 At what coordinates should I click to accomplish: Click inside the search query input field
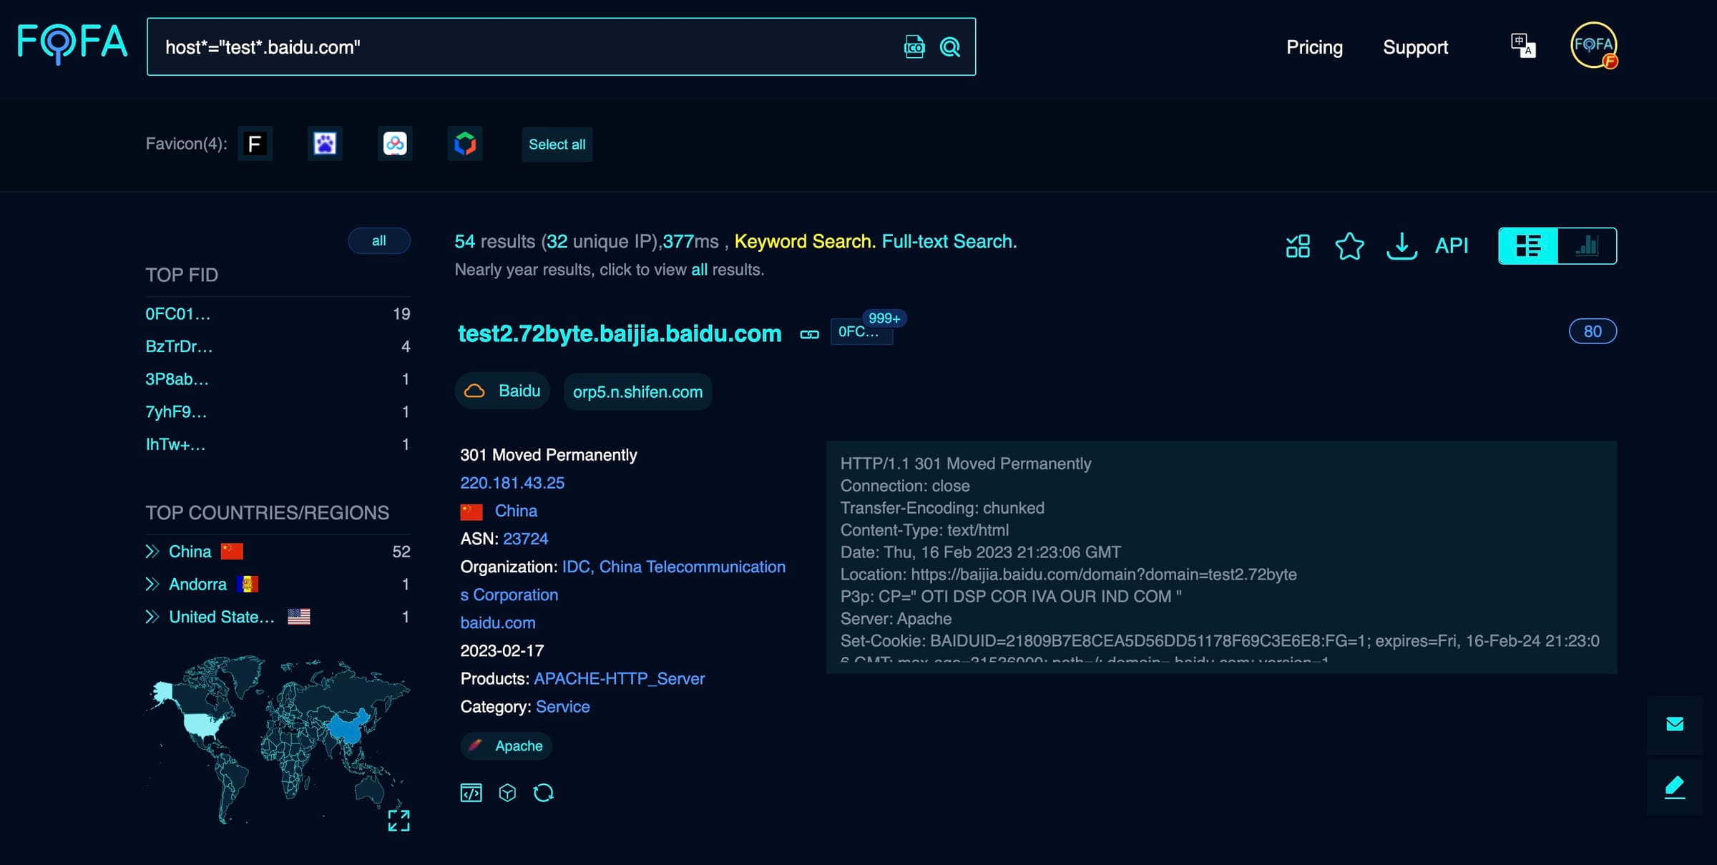click(x=501, y=47)
